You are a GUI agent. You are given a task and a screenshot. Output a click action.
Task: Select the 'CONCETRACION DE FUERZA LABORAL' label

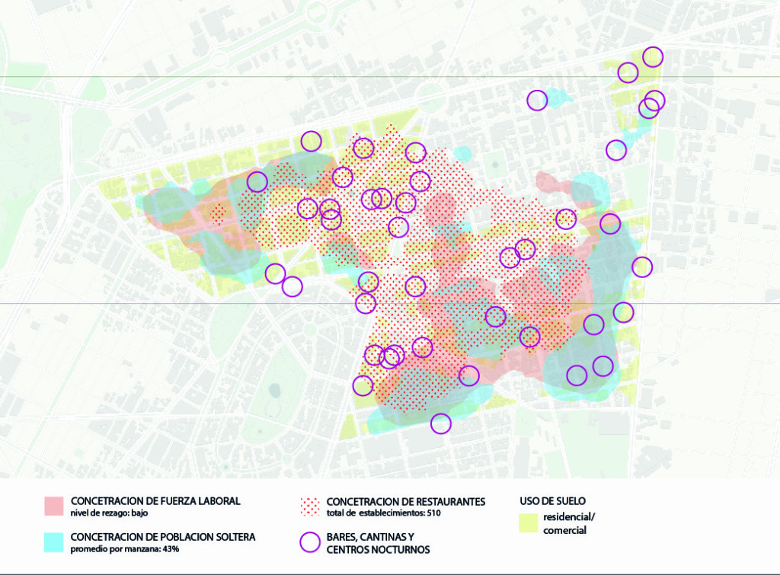[155, 500]
